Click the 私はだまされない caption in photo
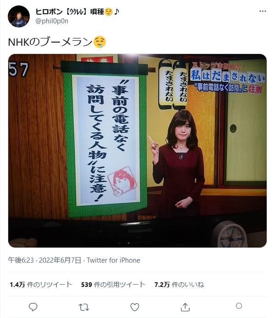Viewport: 274px width, 318px height. 227,76
